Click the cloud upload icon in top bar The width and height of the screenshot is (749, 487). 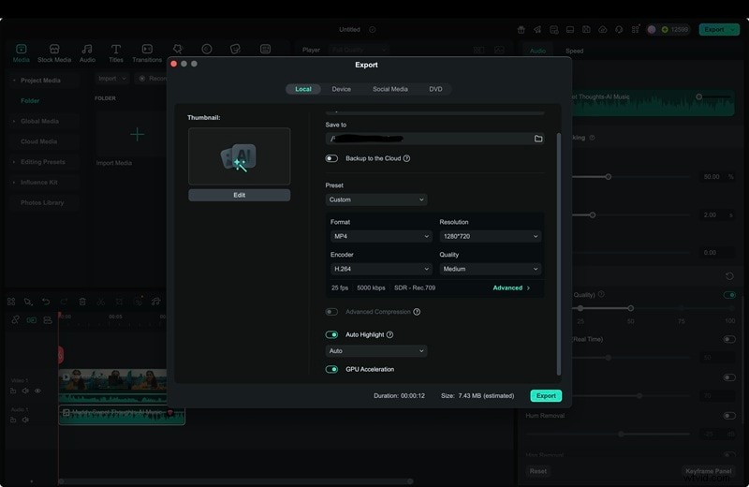click(x=603, y=30)
